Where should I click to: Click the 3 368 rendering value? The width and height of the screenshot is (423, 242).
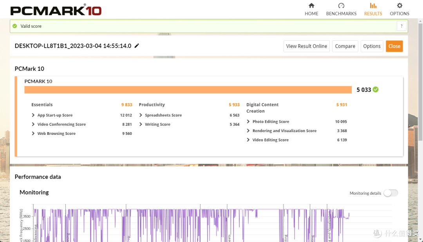[x=342, y=131]
